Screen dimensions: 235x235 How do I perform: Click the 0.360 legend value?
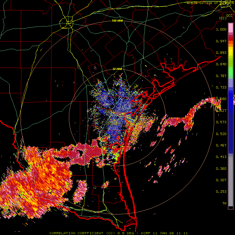(221, 169)
